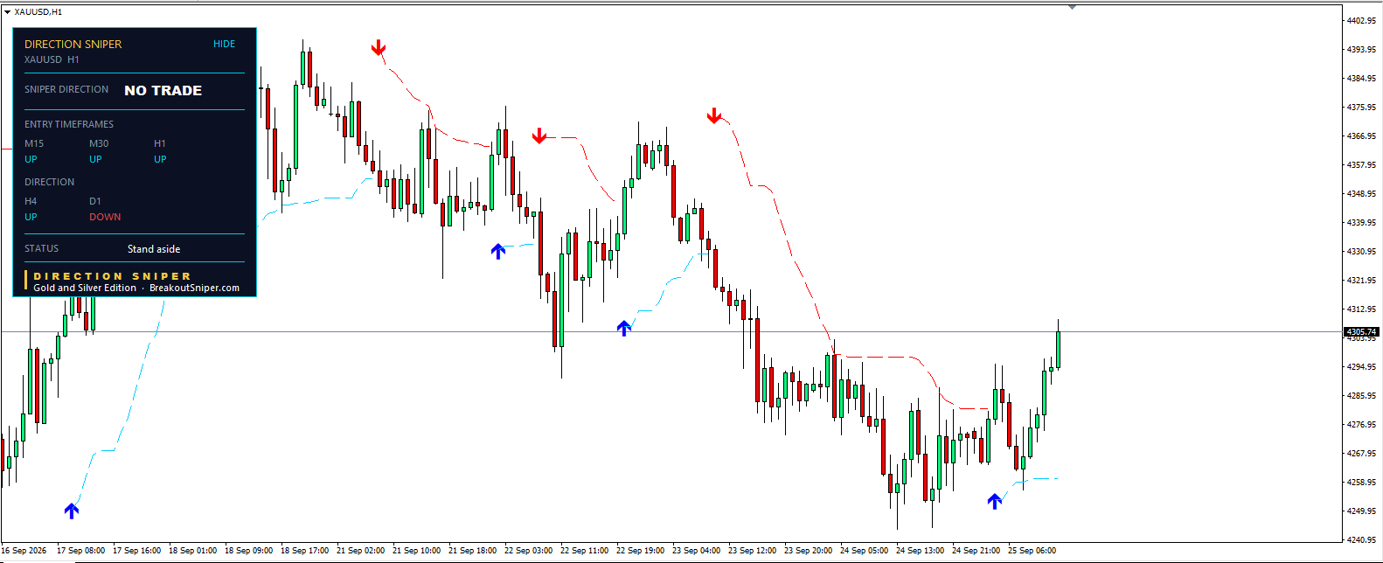Click the H4 direction timeframe label
Screen dimensions: 1383x563
click(31, 201)
